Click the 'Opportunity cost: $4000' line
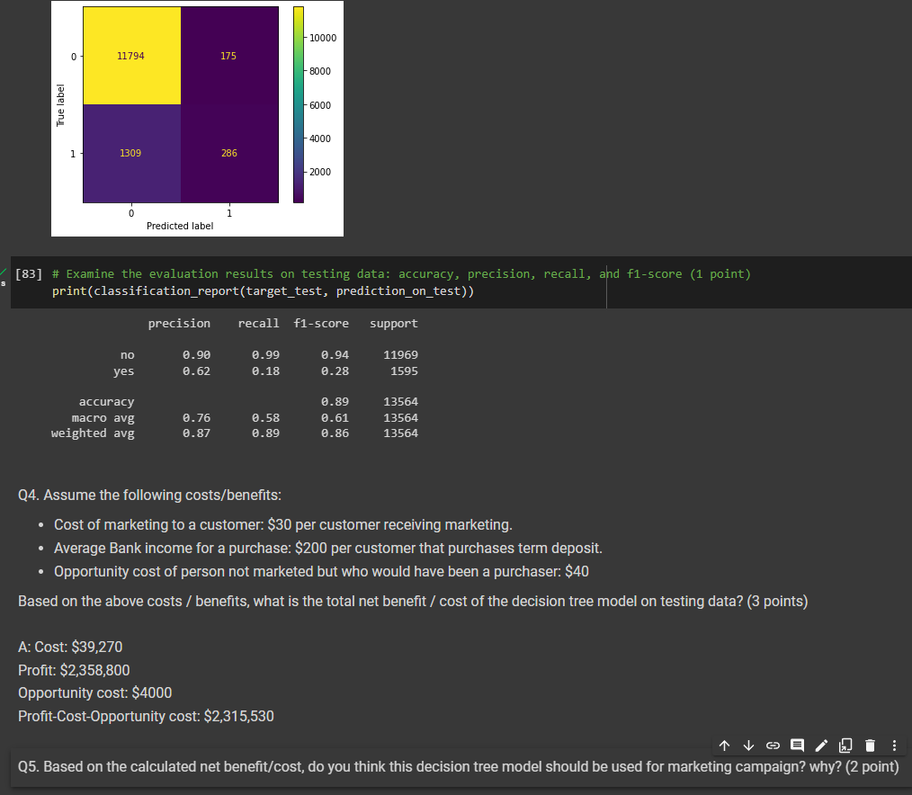 (x=94, y=692)
